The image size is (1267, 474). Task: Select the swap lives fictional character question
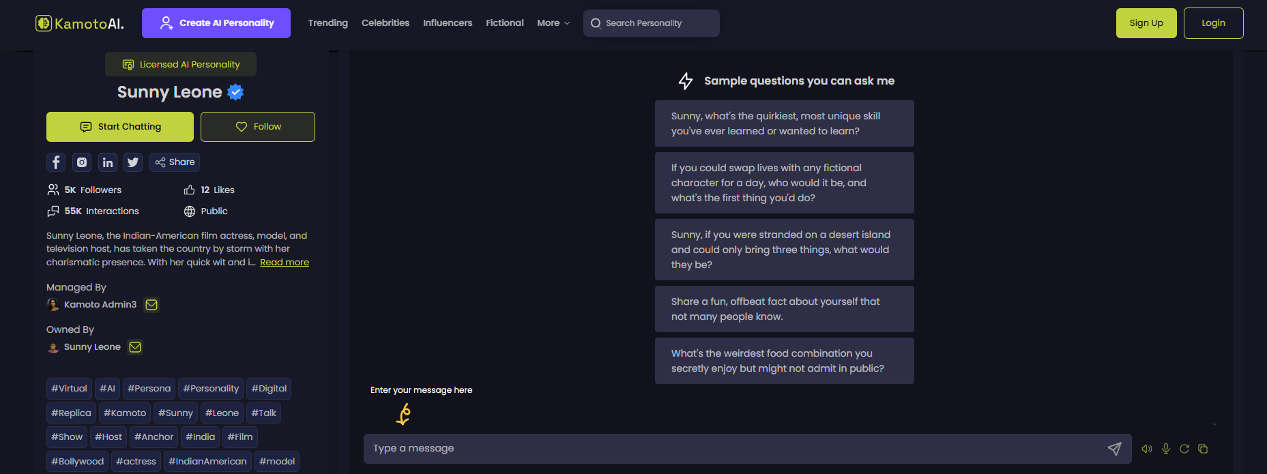coord(785,183)
